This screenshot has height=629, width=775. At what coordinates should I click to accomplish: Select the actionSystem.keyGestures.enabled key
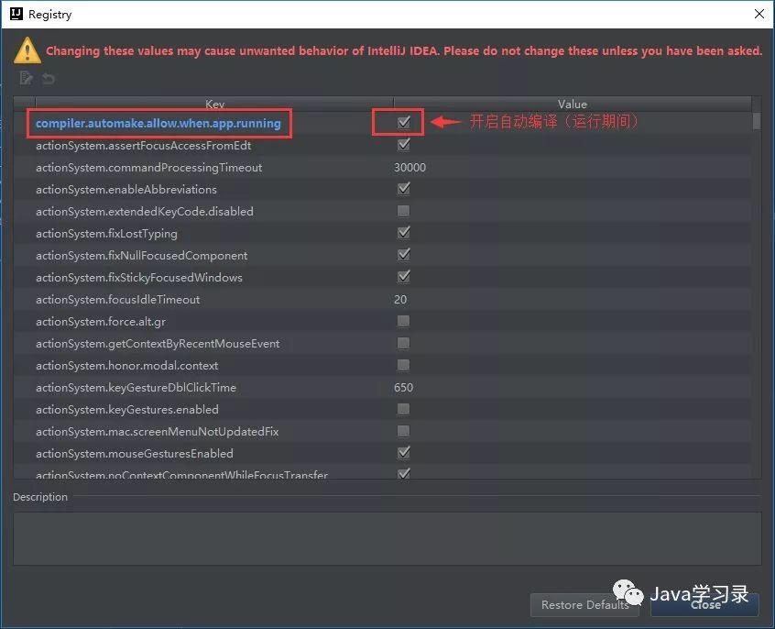pyautogui.click(x=127, y=409)
